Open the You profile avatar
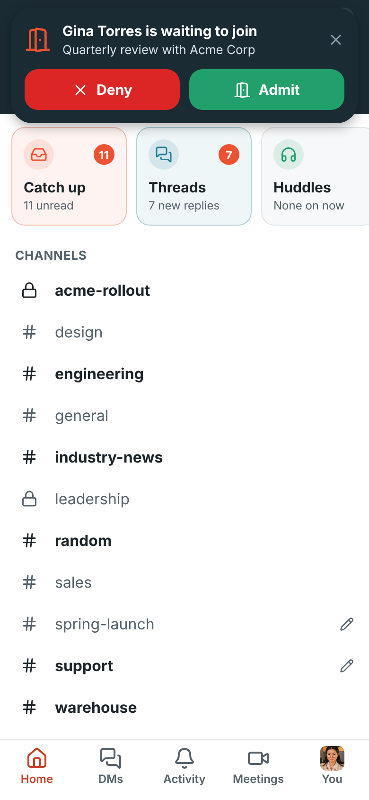 (x=332, y=758)
